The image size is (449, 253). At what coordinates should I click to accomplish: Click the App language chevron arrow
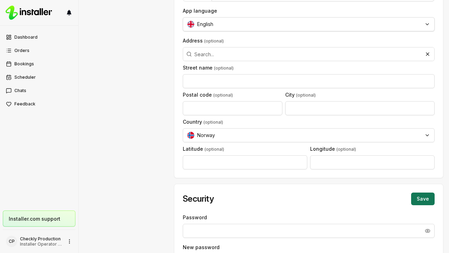427,24
